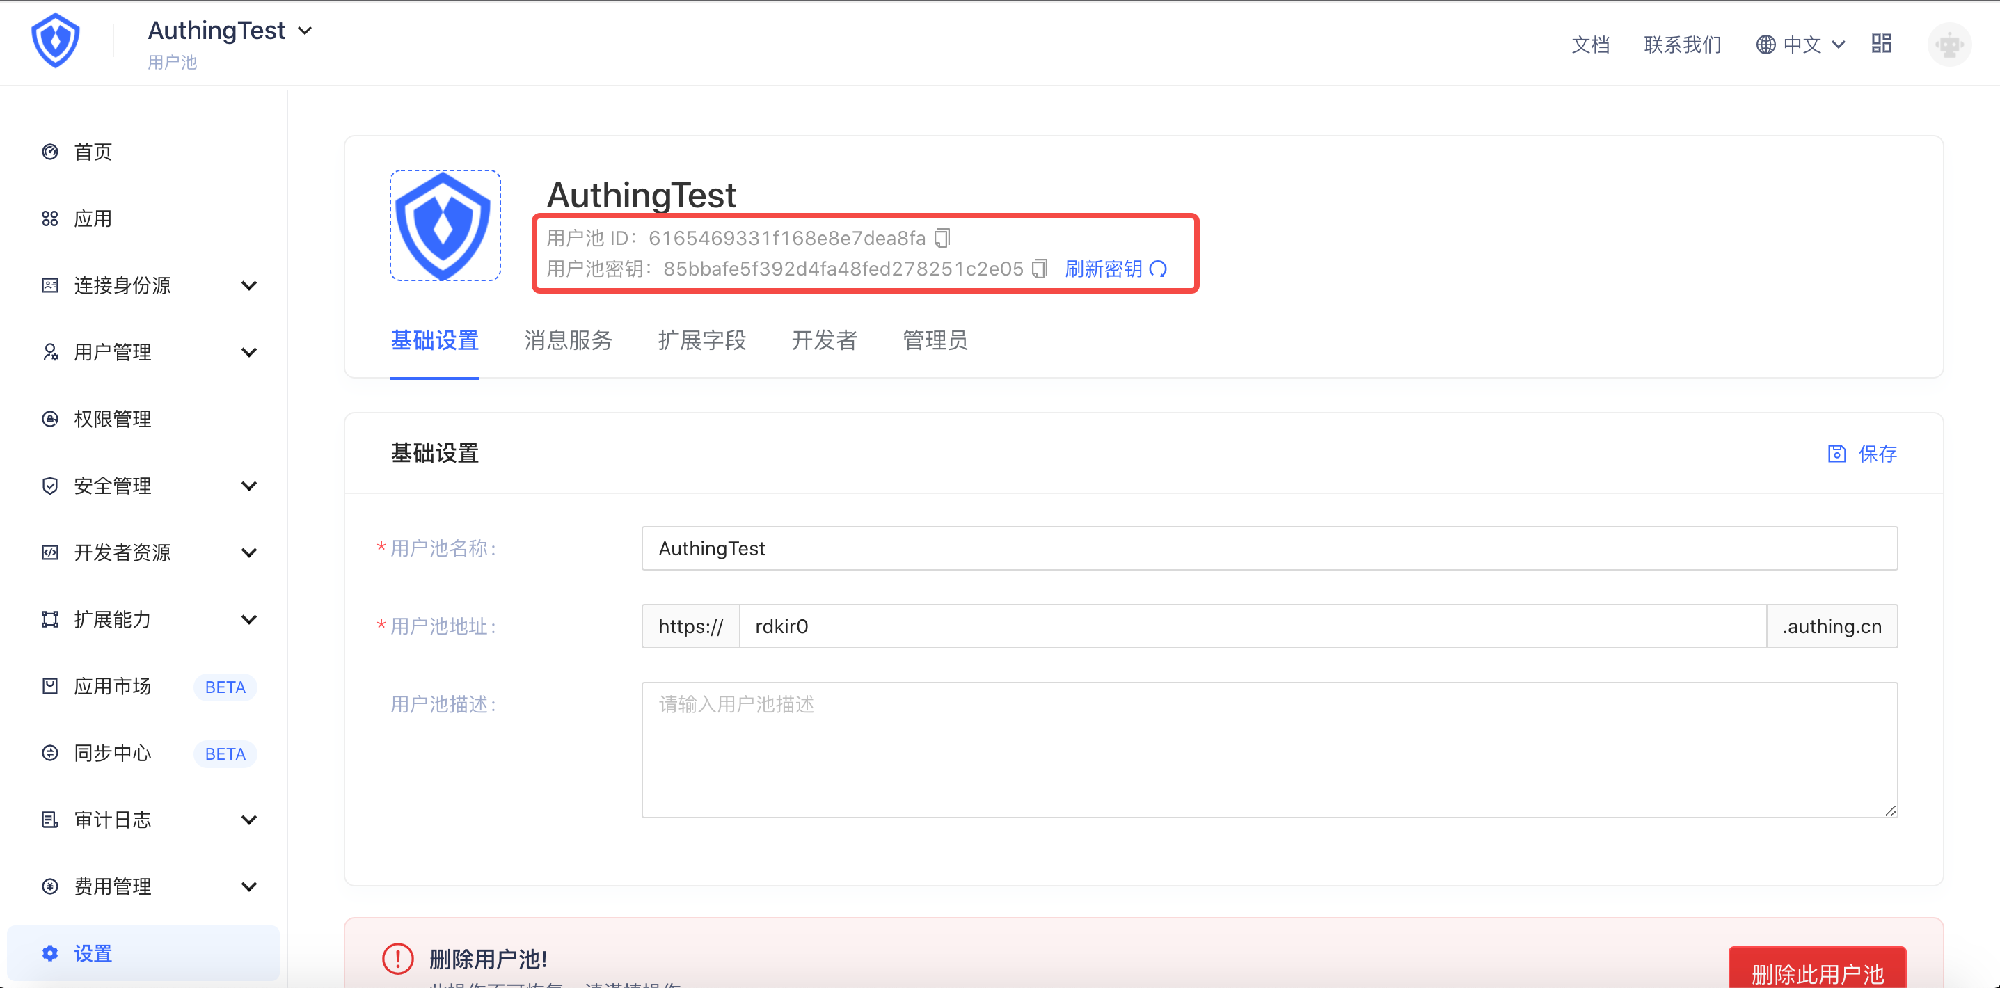Click the 保存 save button
The width and height of the screenshot is (2000, 988).
pyautogui.click(x=1862, y=453)
